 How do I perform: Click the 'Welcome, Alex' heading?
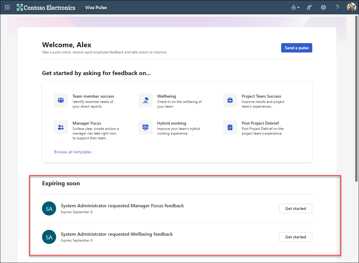67,45
